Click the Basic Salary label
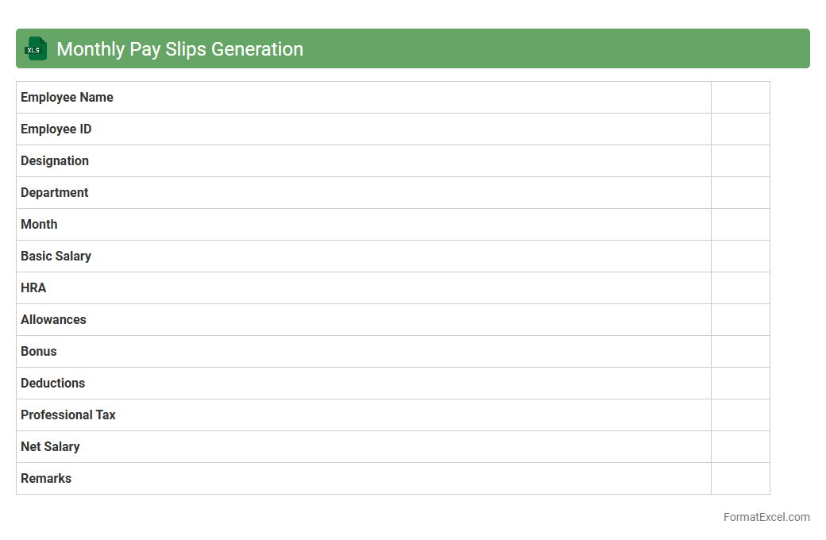826x540 pixels. coord(56,256)
